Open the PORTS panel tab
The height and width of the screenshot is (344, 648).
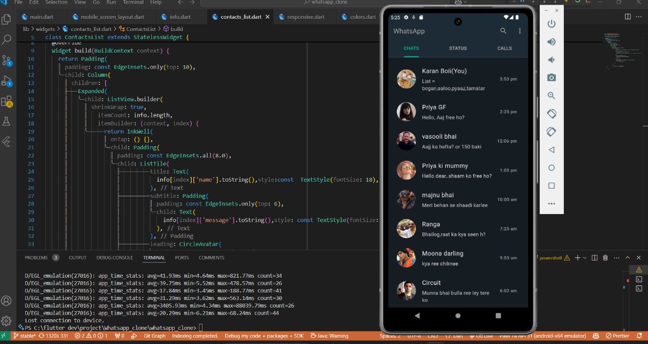pos(182,258)
